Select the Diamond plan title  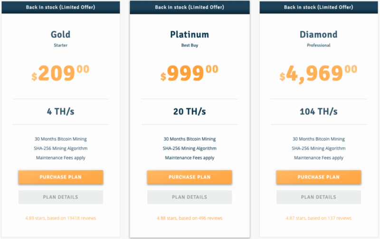(x=319, y=34)
